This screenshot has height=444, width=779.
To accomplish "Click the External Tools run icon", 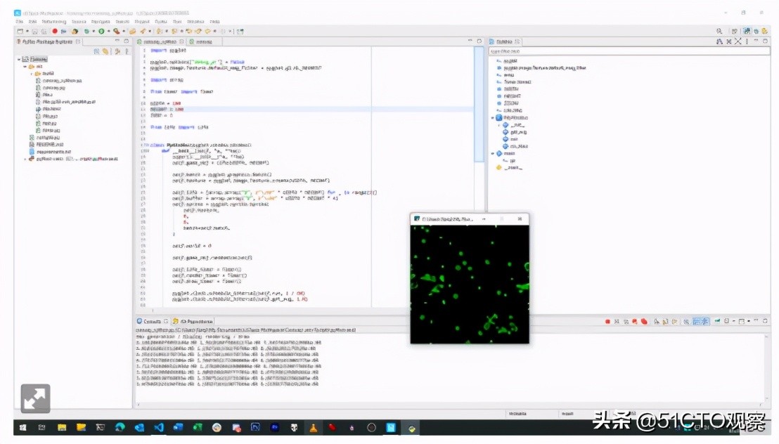I will pos(116,32).
